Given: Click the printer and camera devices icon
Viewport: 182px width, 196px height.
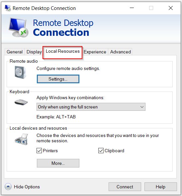Looking at the screenshot, I should (x=21, y=139).
